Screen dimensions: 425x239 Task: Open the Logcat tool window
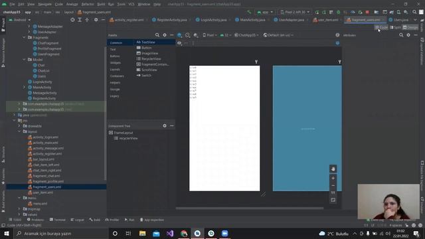(x=77, y=220)
